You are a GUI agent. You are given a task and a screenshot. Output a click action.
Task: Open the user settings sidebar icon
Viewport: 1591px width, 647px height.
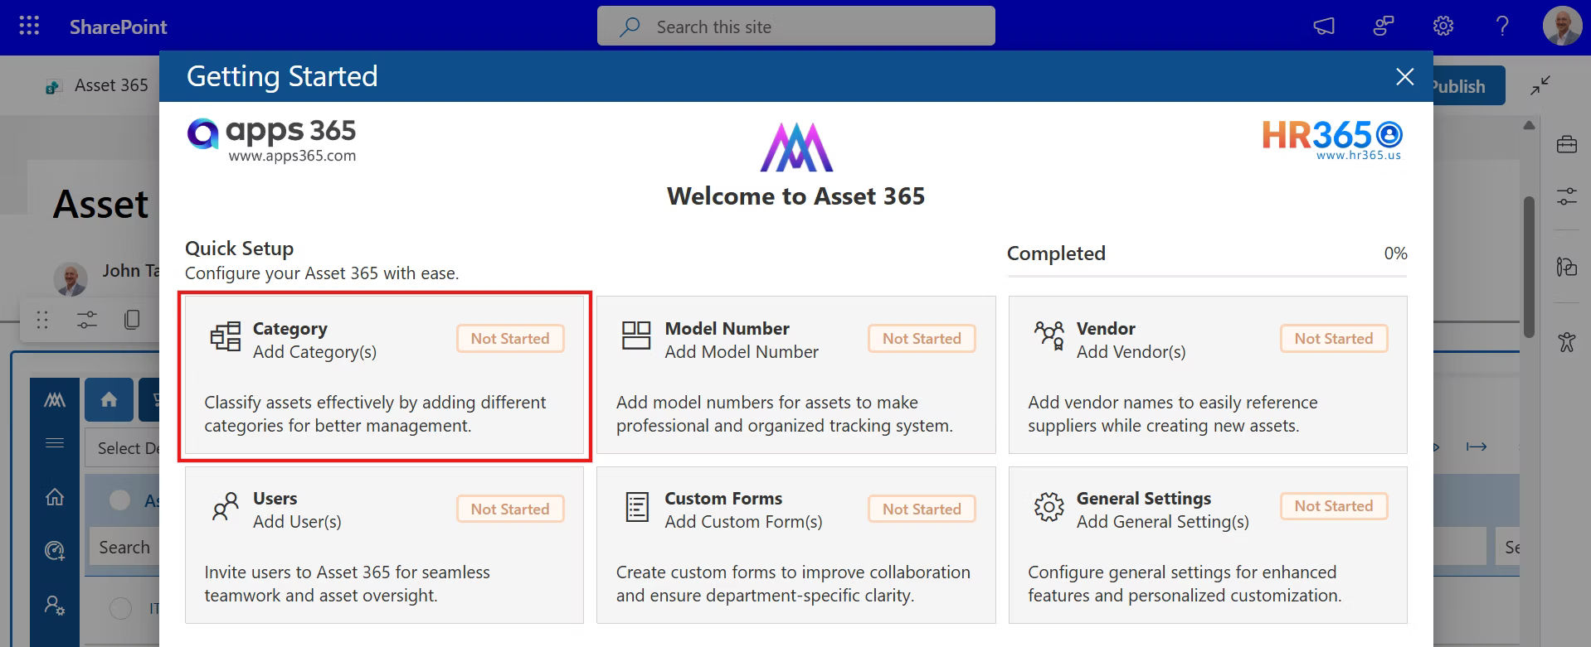pos(55,606)
